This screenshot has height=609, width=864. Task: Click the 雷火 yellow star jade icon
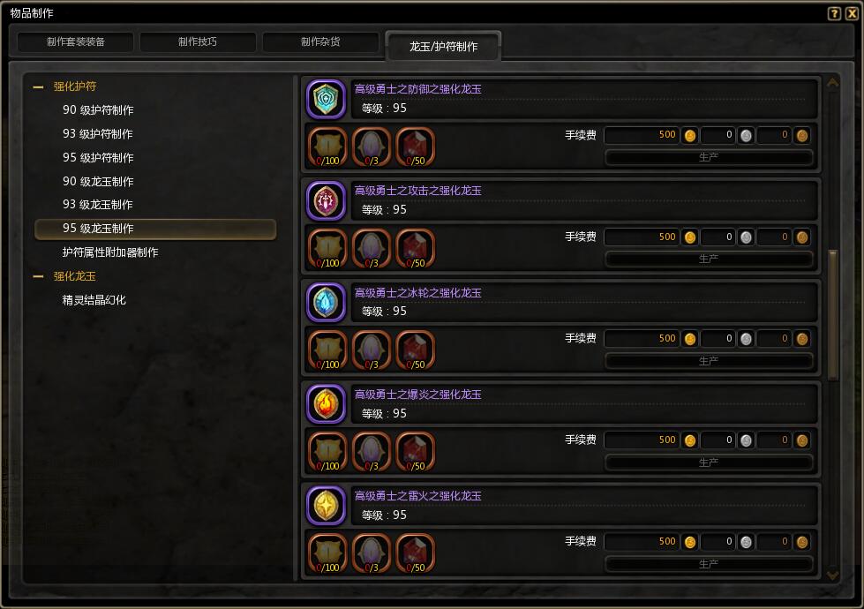coord(326,506)
